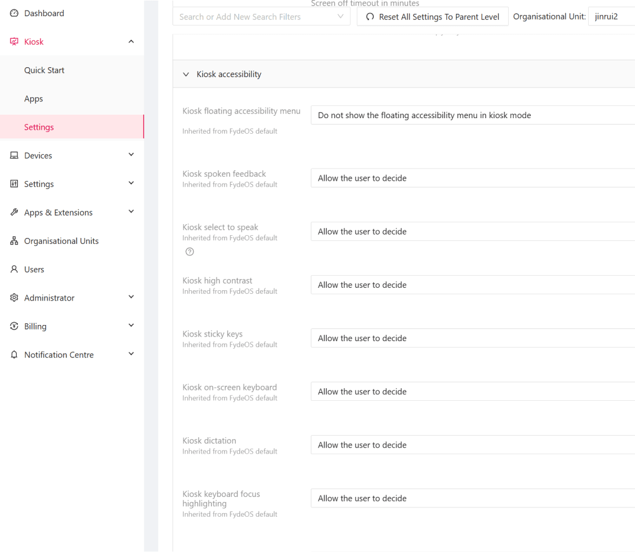Collapse the Kiosk accessibility section
This screenshot has height=552, width=635.
tap(186, 74)
